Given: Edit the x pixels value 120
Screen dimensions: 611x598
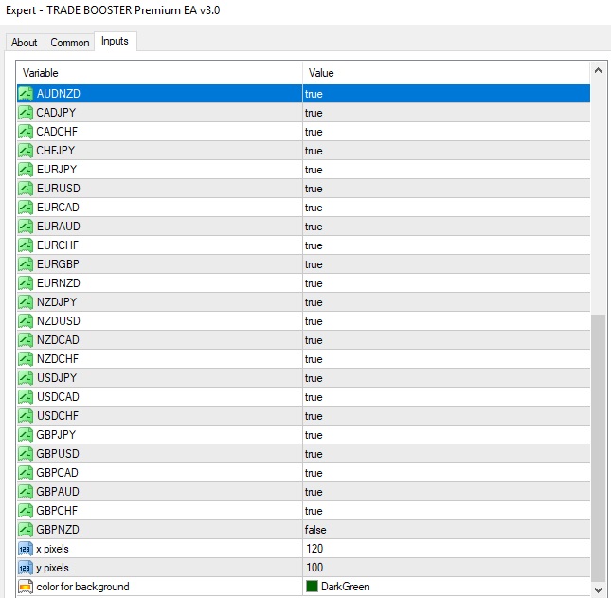Looking at the screenshot, I should [314, 549].
